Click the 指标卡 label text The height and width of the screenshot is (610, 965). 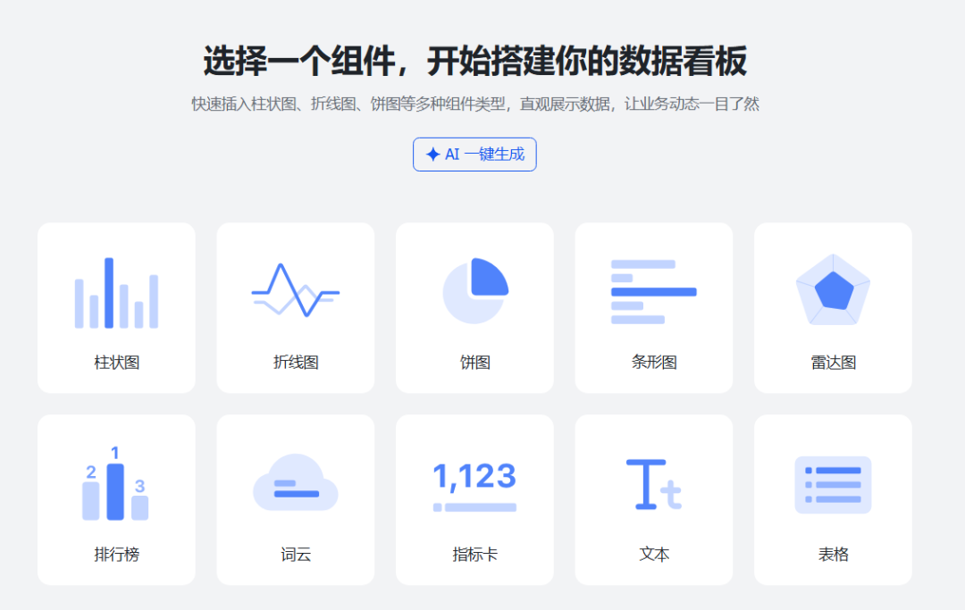474,554
